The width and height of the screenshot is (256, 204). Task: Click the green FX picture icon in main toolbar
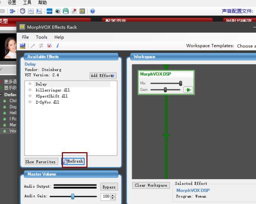(66, 11)
